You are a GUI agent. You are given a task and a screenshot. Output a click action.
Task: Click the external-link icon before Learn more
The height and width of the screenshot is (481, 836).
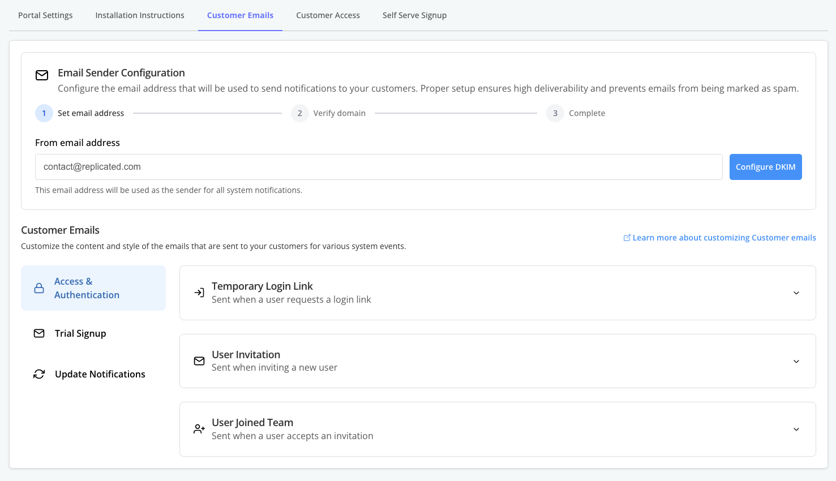627,237
